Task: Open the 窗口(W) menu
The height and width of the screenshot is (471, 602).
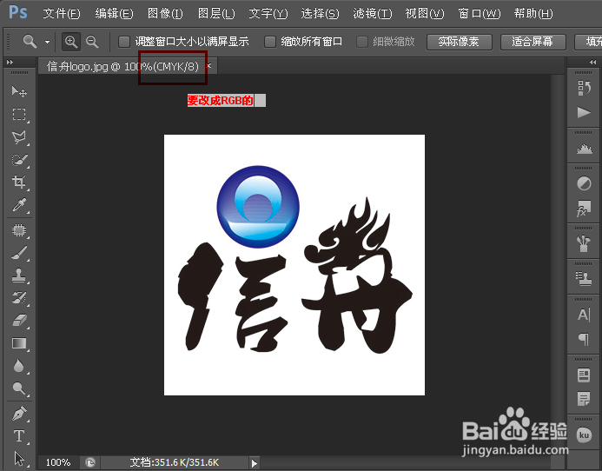Action: pos(480,14)
